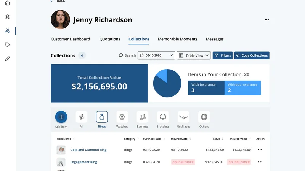Click Engagement Ring 'no insurance' insured value
Image resolution: width=305 pixels, height=171 pixels.
click(x=239, y=162)
